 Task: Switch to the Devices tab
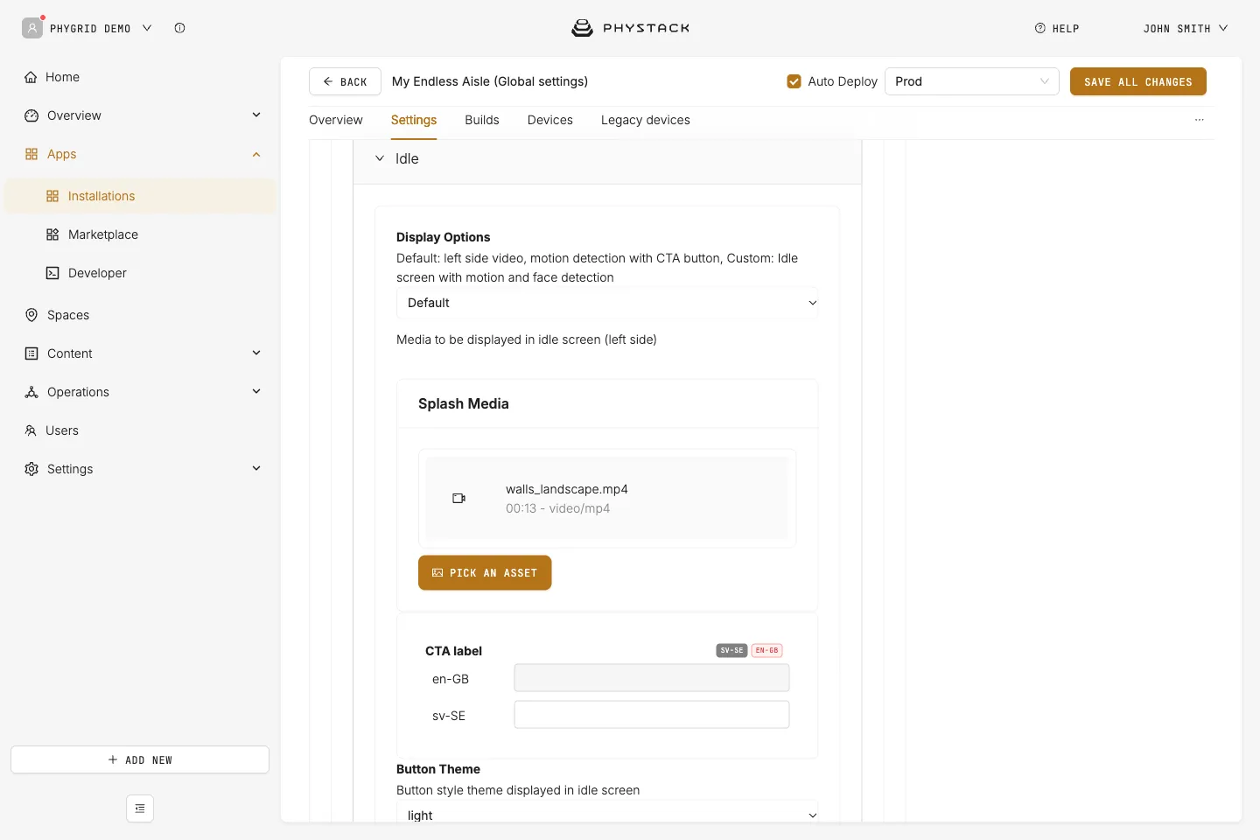click(550, 120)
